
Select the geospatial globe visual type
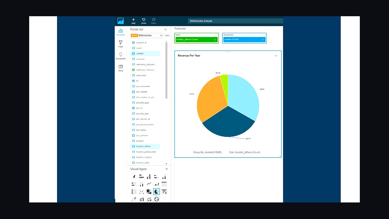click(x=157, y=199)
